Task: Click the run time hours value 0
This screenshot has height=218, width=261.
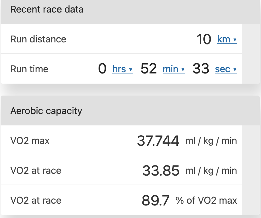Action: tap(102, 69)
